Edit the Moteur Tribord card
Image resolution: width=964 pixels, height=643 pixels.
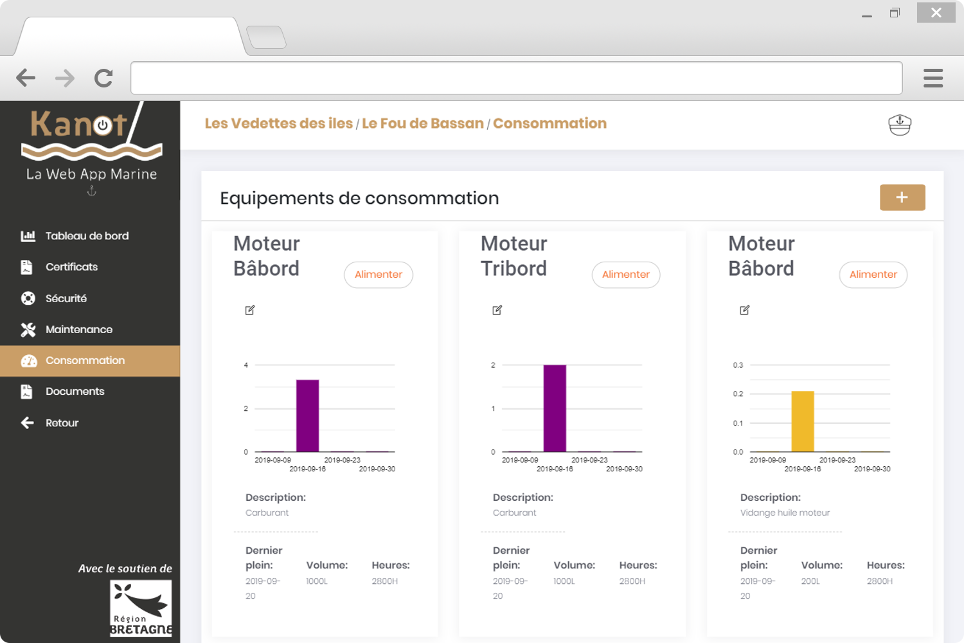tap(497, 310)
